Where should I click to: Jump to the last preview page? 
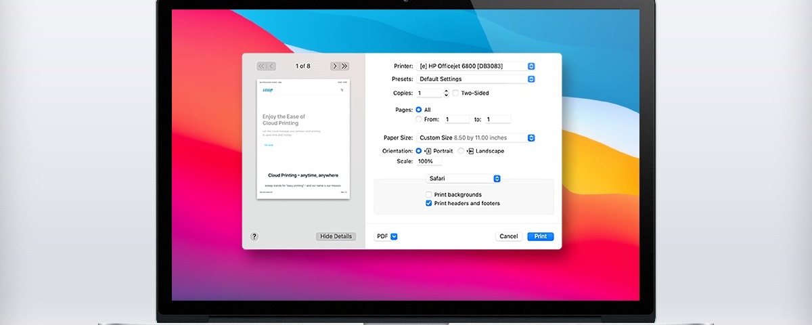point(344,66)
